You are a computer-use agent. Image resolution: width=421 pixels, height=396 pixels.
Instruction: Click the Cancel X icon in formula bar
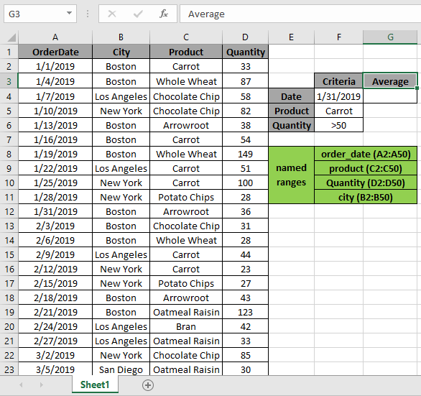(112, 14)
